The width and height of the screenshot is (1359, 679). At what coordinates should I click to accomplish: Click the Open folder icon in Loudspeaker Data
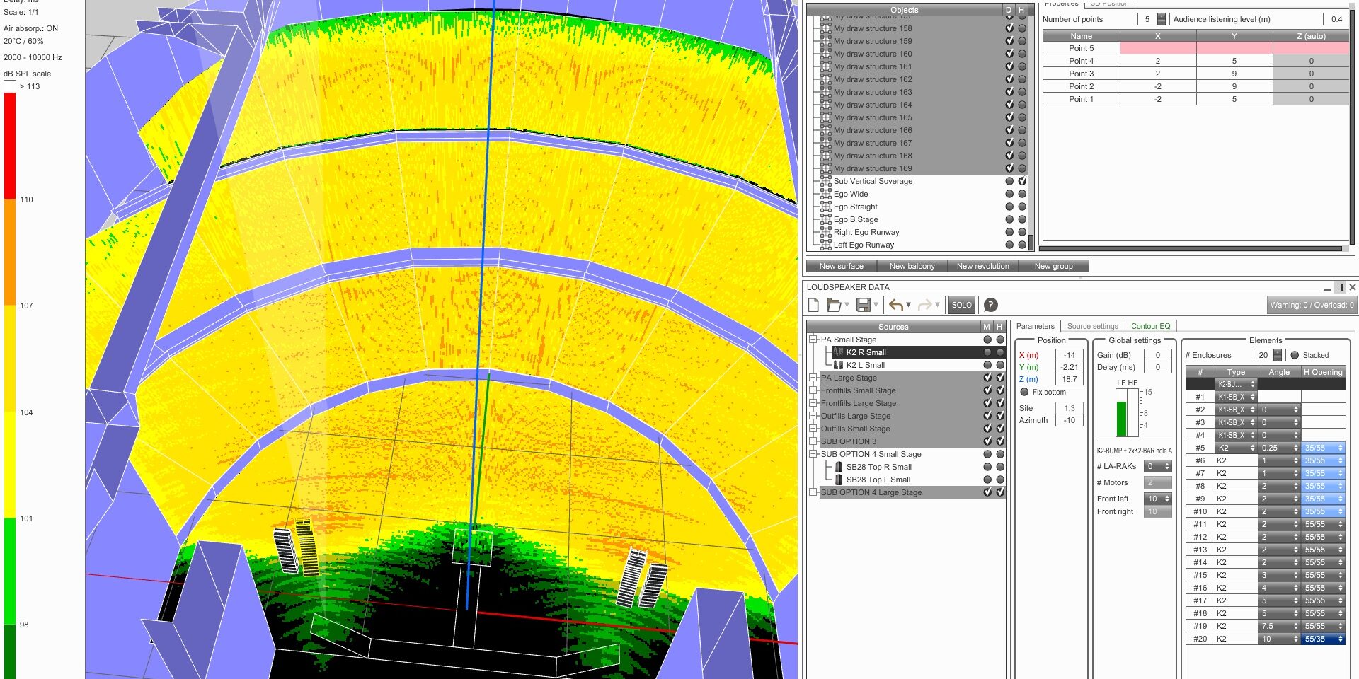pos(835,305)
